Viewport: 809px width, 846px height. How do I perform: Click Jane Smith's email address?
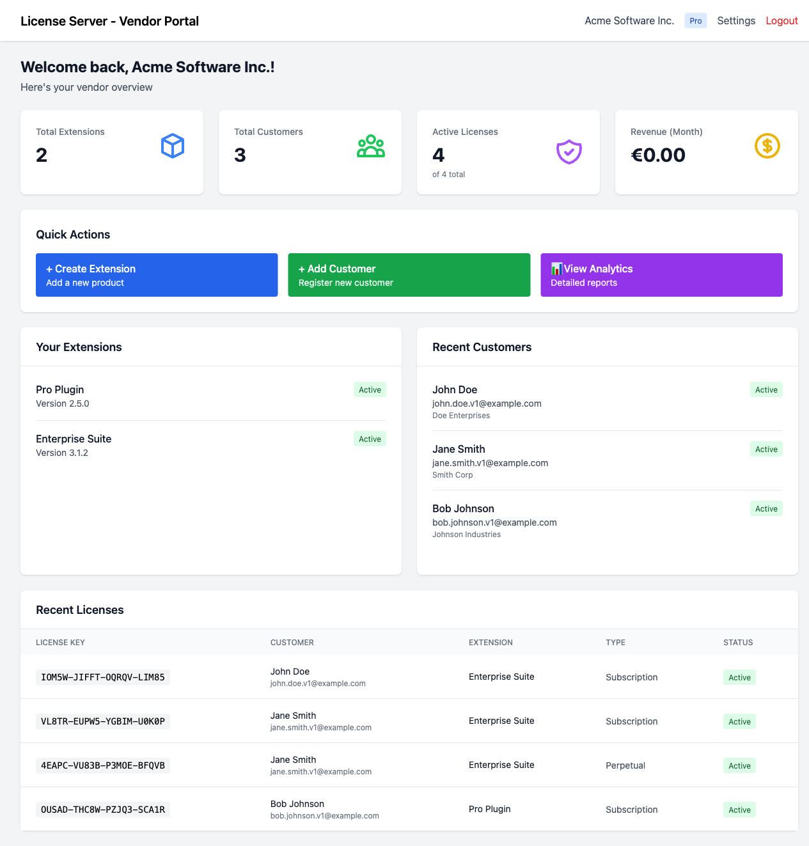click(x=490, y=462)
